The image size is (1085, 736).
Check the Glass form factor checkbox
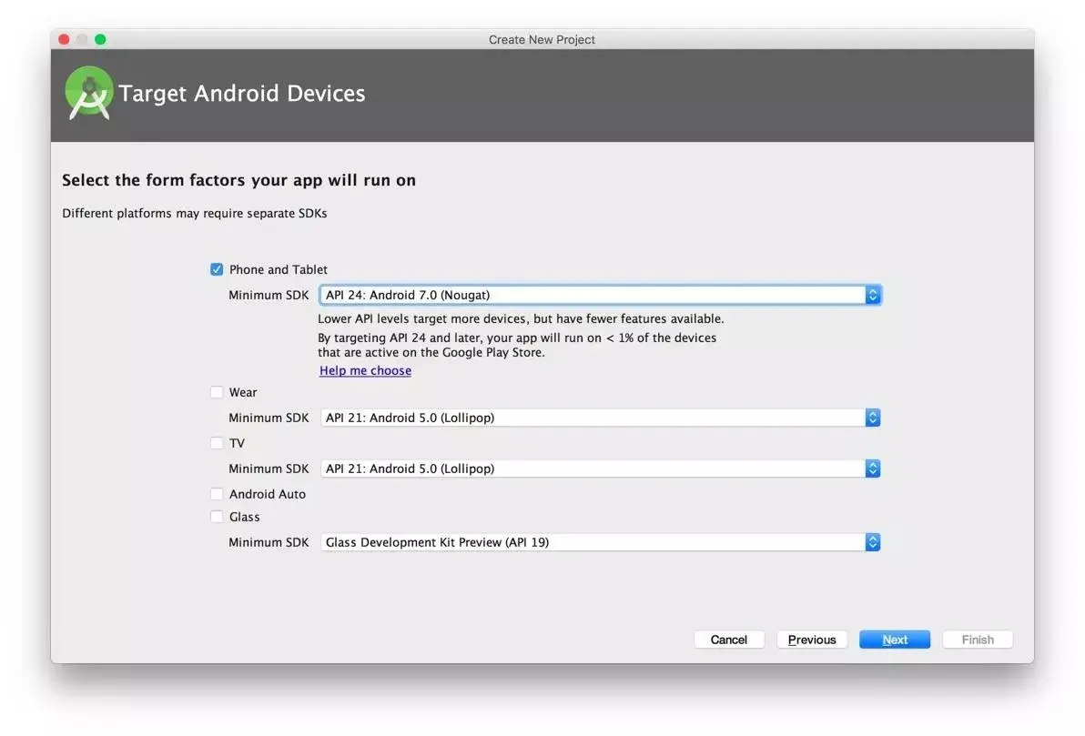pos(217,517)
